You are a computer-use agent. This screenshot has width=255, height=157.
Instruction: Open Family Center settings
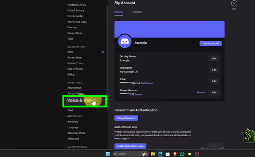click(75, 16)
